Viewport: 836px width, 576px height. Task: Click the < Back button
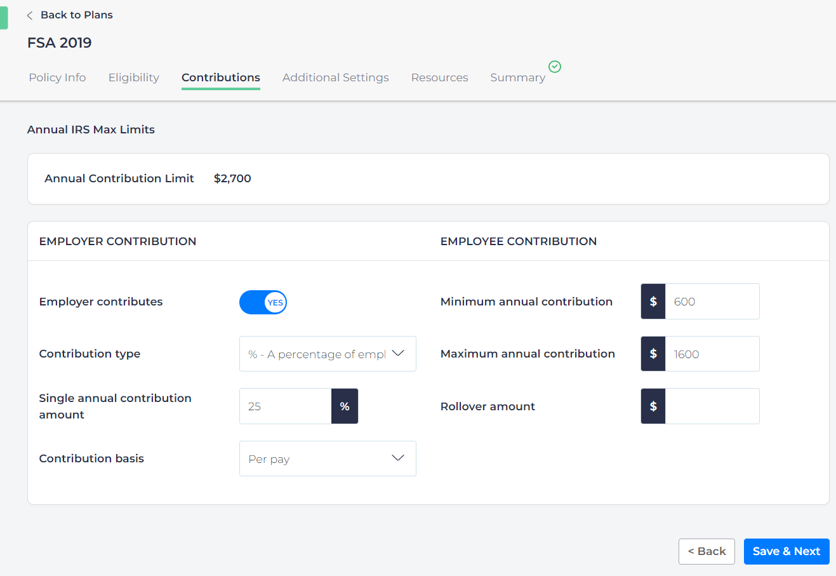707,551
